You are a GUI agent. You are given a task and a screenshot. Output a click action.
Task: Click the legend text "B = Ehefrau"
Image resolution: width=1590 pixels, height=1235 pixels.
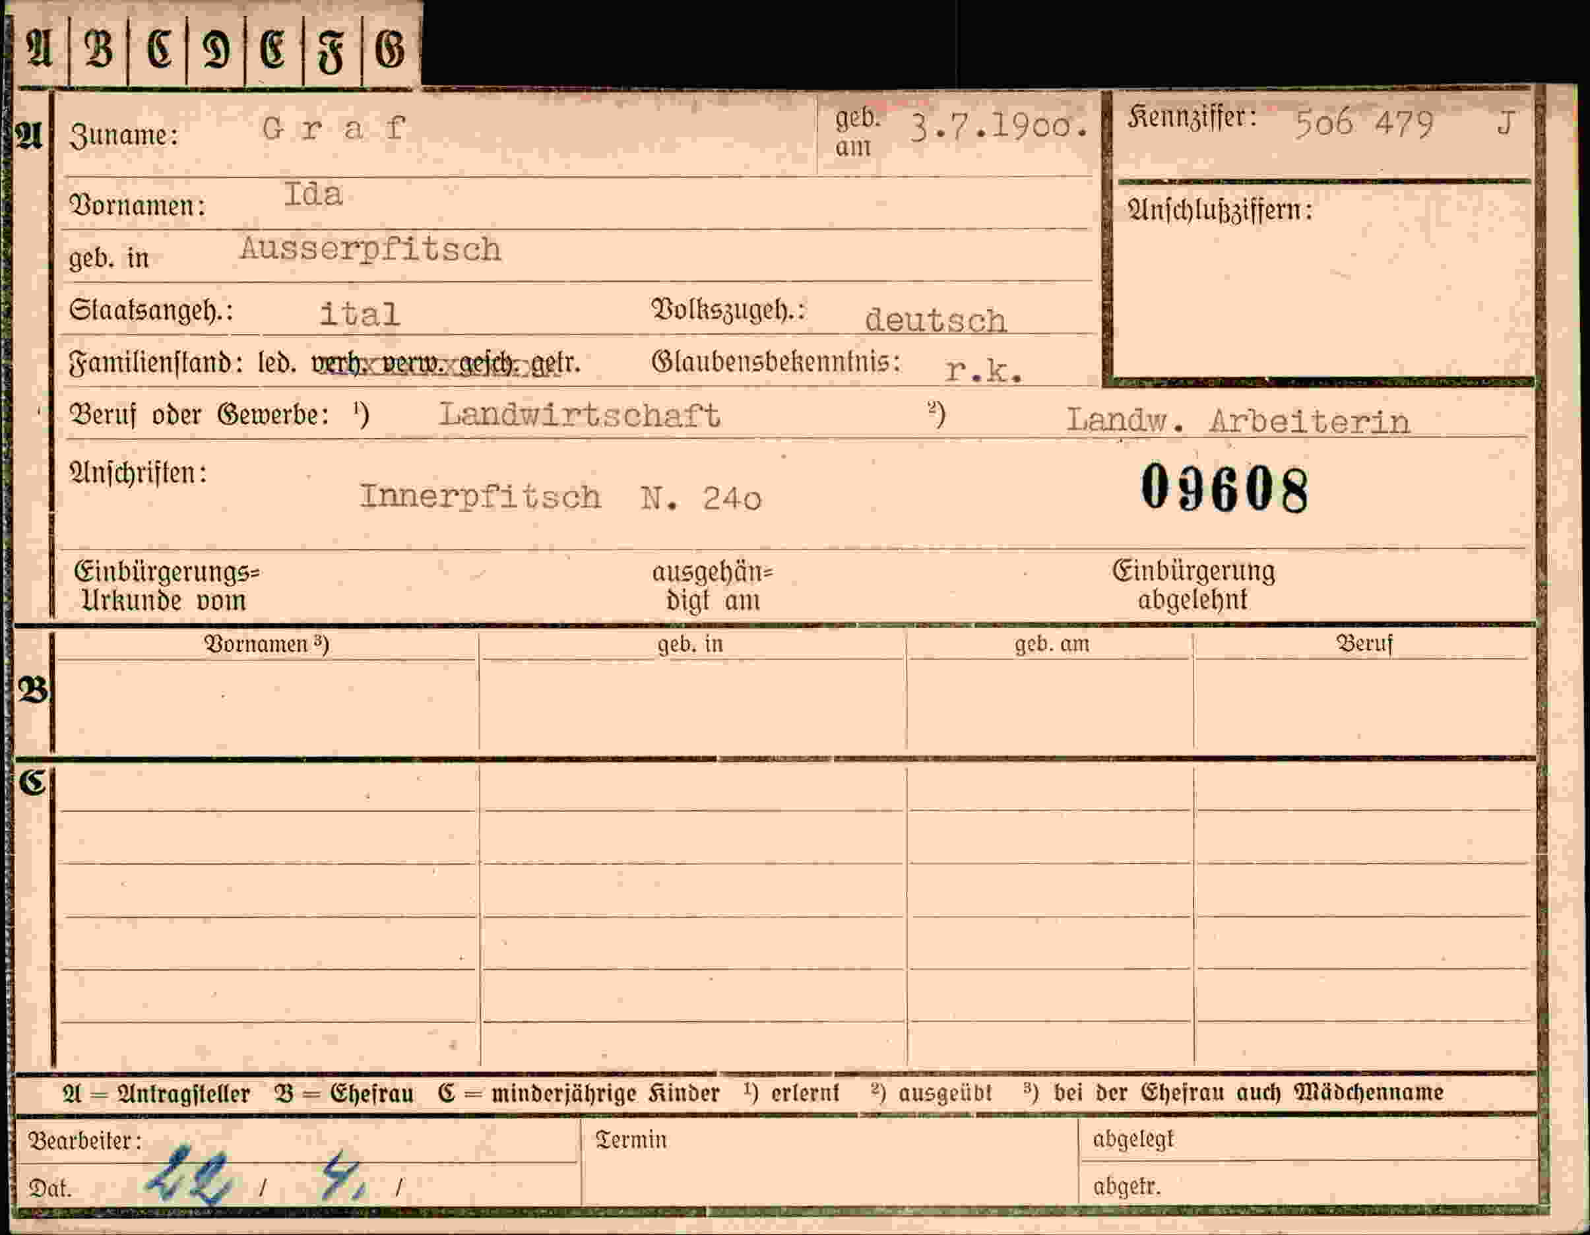point(344,1094)
